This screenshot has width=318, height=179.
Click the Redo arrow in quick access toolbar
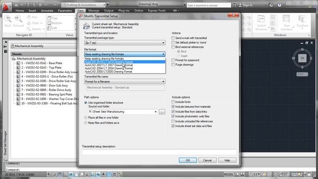click(x=55, y=5)
